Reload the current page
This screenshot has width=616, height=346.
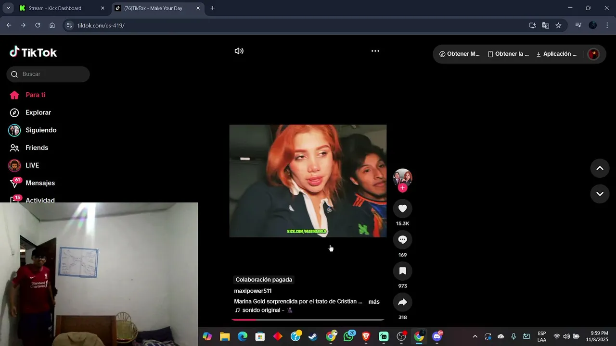point(38,25)
